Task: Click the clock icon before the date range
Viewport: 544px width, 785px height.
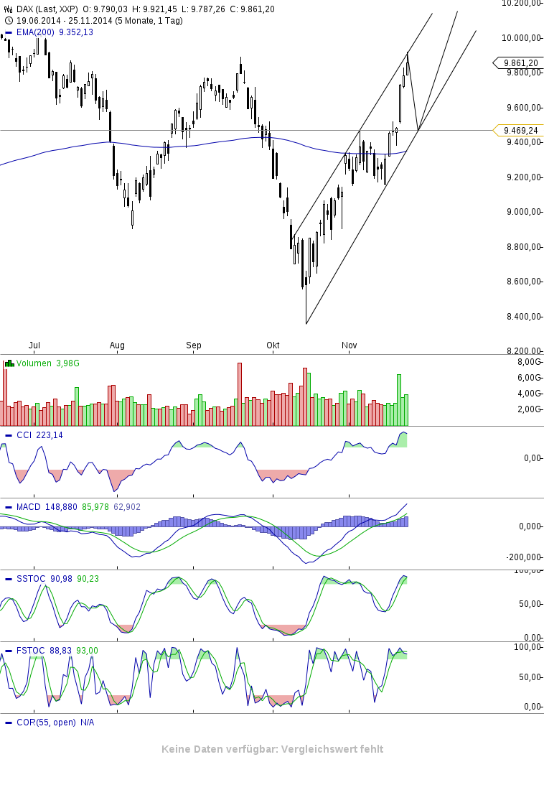Action: [9, 21]
